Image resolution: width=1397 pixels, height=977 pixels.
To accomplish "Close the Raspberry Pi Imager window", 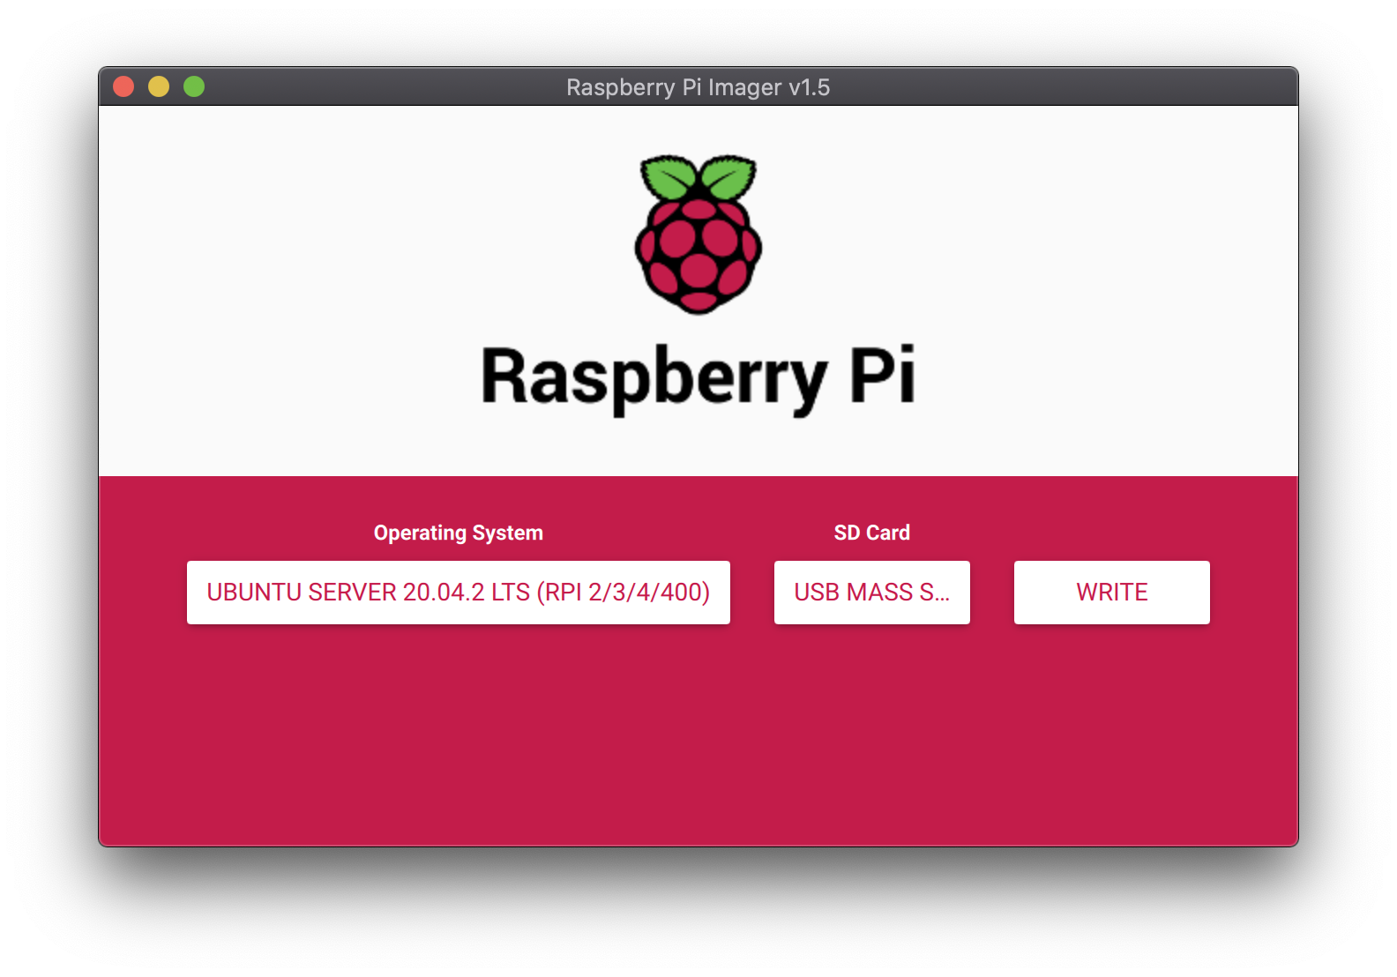I will 123,86.
